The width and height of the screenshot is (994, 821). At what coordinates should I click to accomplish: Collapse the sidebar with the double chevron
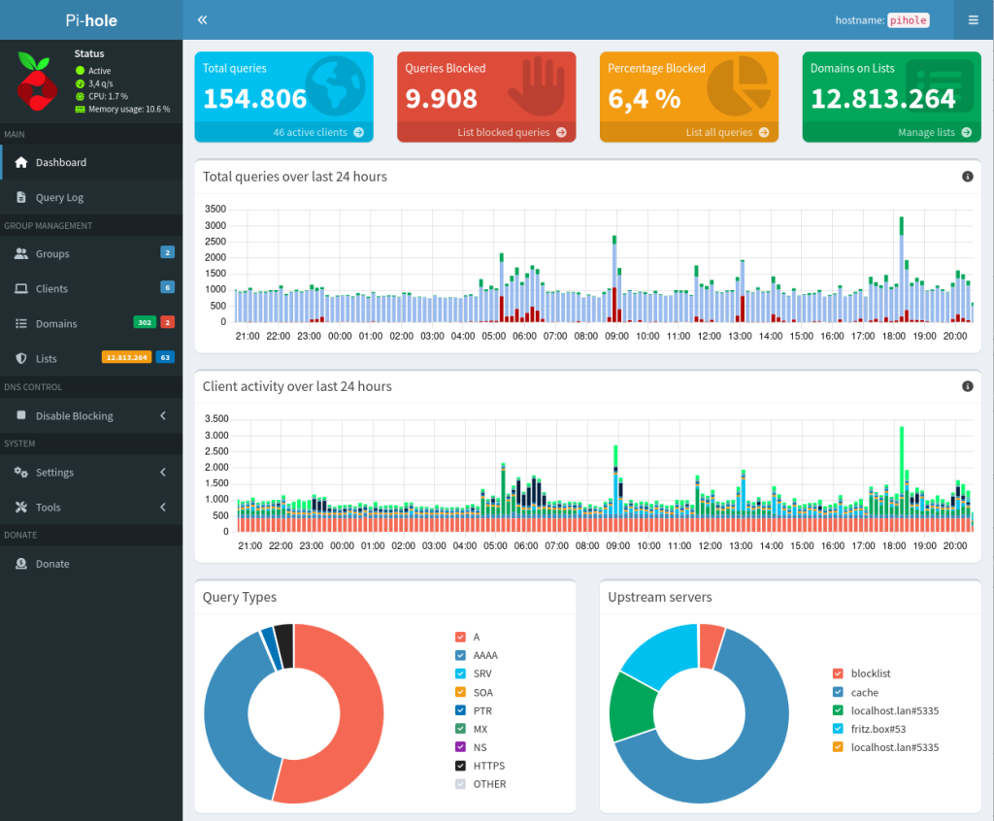tap(202, 18)
